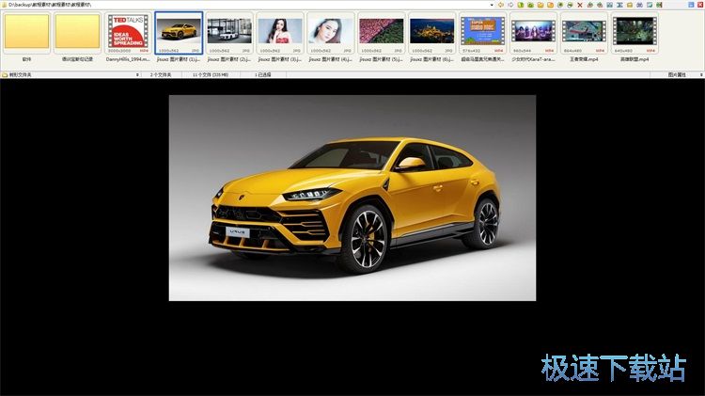Expand the 树形文件夹 folder tree dropdown

pos(137,74)
